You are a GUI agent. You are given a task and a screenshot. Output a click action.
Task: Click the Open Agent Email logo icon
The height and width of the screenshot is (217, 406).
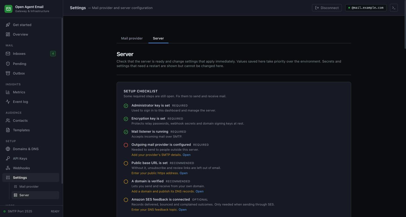tap(8, 9)
